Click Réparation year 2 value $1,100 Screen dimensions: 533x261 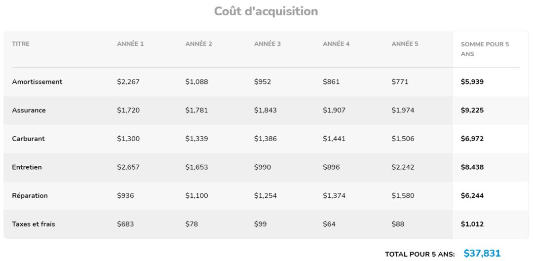point(196,196)
